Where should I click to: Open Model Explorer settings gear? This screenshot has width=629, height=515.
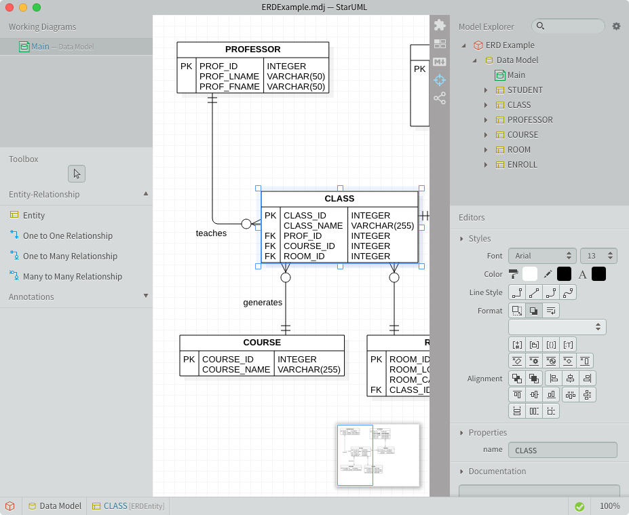pyautogui.click(x=616, y=26)
